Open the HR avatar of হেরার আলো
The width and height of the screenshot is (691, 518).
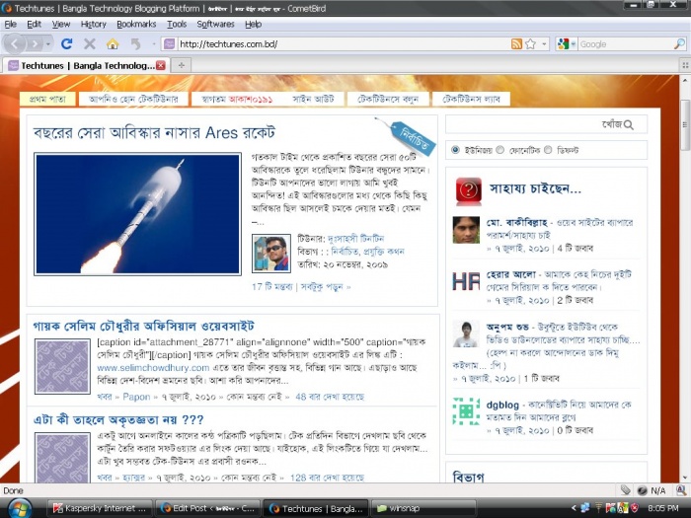point(466,281)
